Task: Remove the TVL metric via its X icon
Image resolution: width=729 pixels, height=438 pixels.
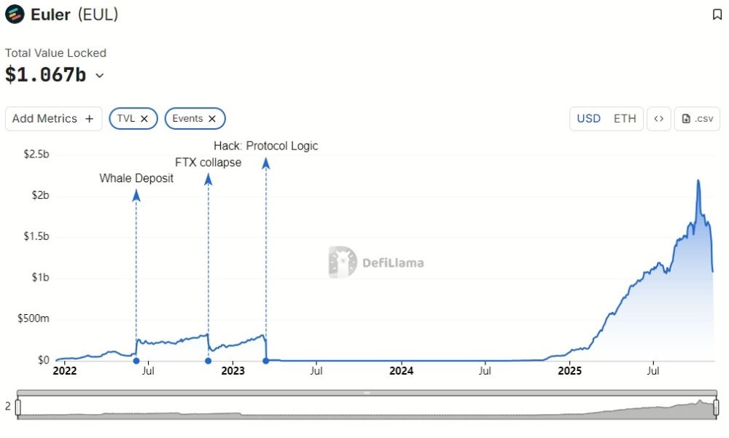Action: coord(144,118)
